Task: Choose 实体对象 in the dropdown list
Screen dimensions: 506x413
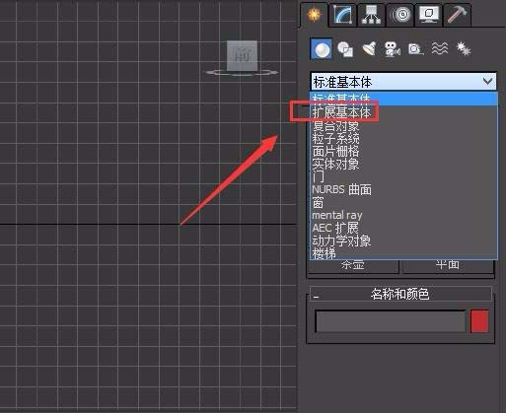Action: click(x=403, y=164)
